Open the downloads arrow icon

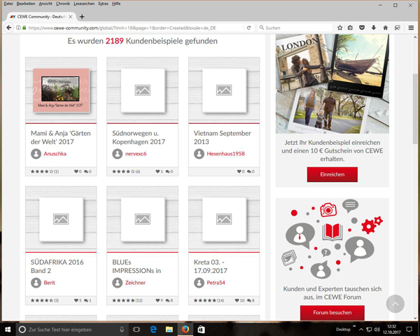click(374, 27)
